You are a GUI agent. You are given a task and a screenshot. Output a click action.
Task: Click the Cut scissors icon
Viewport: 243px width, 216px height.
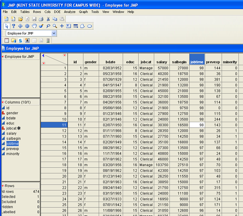(48, 19)
